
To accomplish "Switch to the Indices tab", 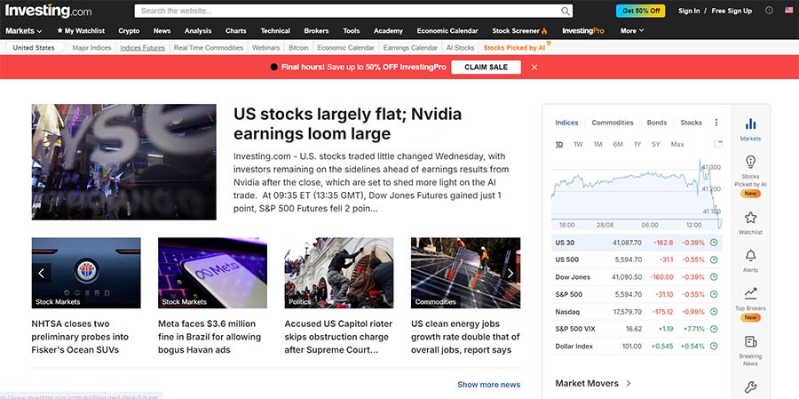I will 566,123.
